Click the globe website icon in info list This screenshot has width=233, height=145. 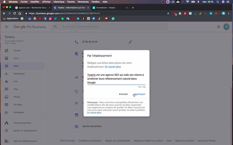click(76, 54)
